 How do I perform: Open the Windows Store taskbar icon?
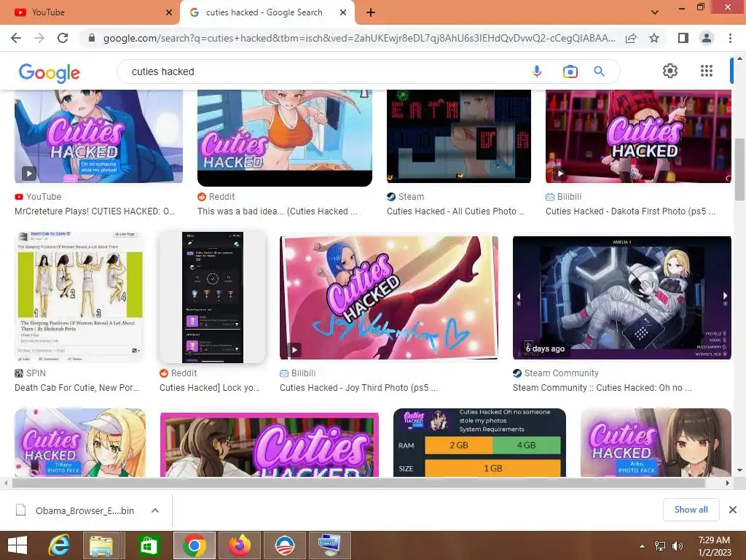tap(149, 545)
